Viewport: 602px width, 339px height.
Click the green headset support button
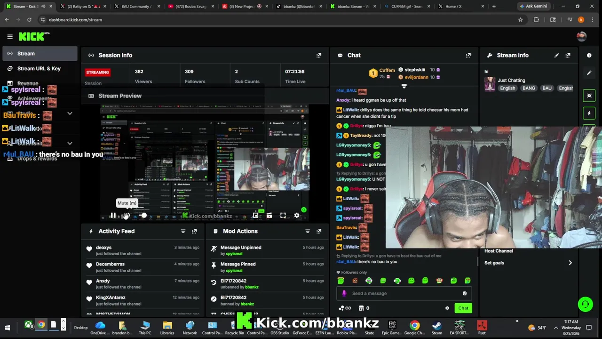[x=585, y=304]
